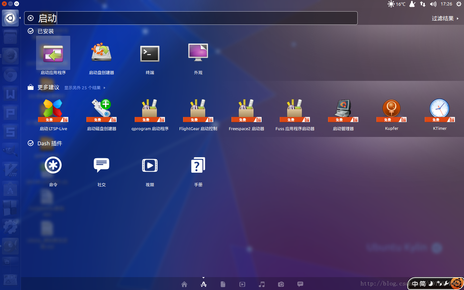Switch to Video lens
Viewport: 464px width, 290px height.
[242, 284]
